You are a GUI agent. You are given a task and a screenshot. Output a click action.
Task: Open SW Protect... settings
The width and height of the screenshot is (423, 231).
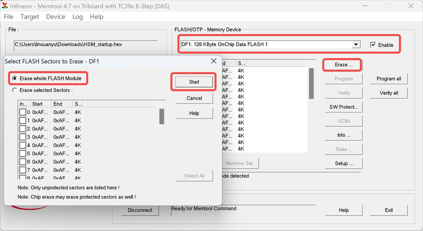[x=344, y=107]
